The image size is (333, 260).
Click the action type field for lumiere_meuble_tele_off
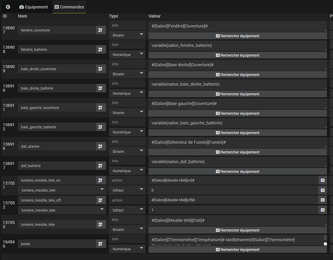coord(127,200)
